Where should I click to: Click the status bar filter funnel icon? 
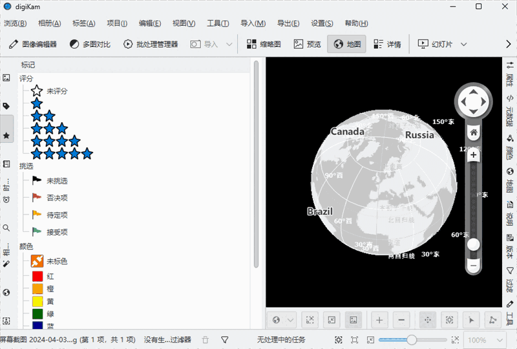pyautogui.click(x=225, y=339)
